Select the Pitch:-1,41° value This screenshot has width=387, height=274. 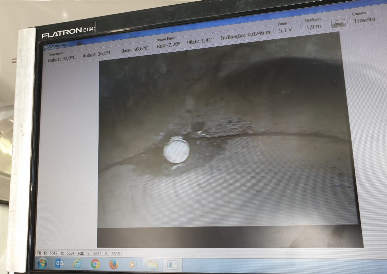tap(200, 41)
